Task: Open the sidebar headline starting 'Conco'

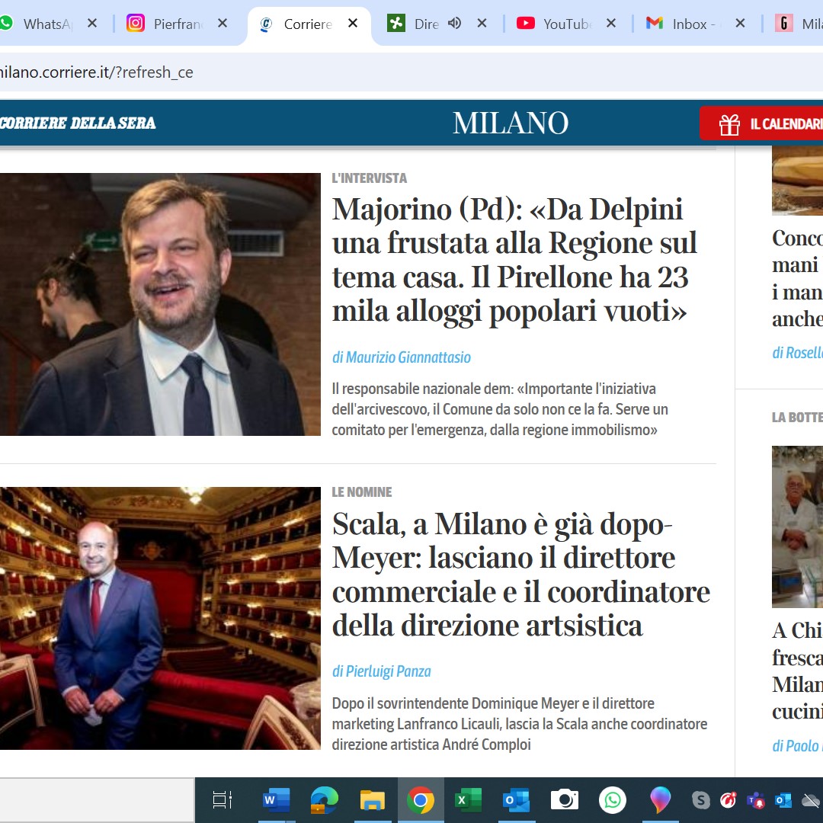Action: [x=797, y=278]
